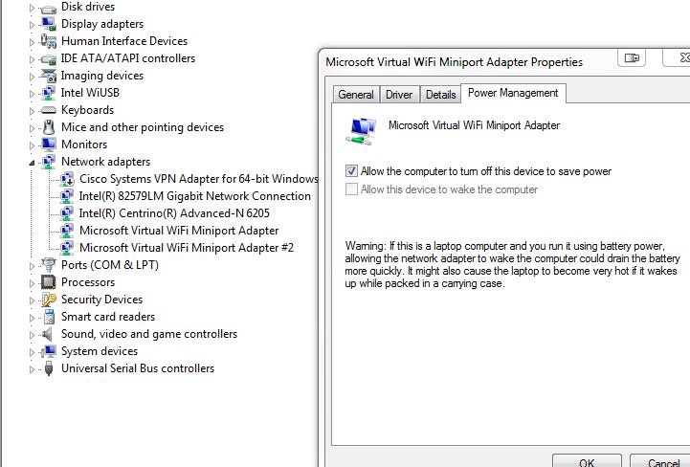The height and width of the screenshot is (467, 690).
Task: Click the Cisco Systems VPN Adapter icon
Action: pos(67,179)
